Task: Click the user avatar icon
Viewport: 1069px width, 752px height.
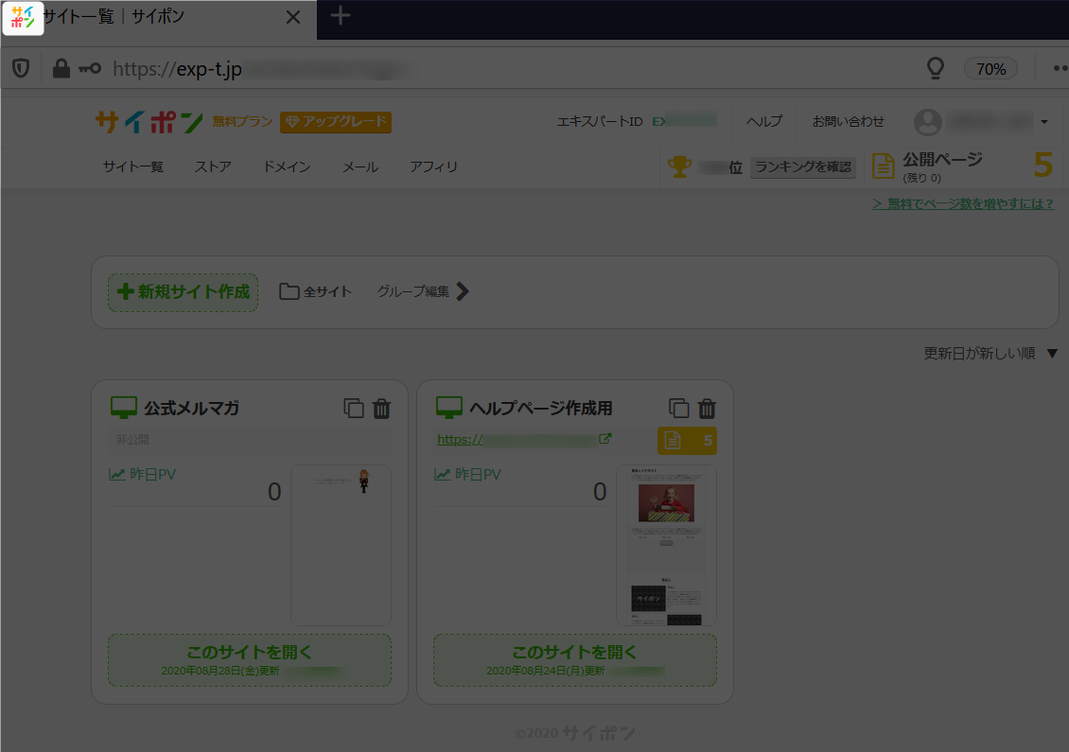Action: pos(928,122)
